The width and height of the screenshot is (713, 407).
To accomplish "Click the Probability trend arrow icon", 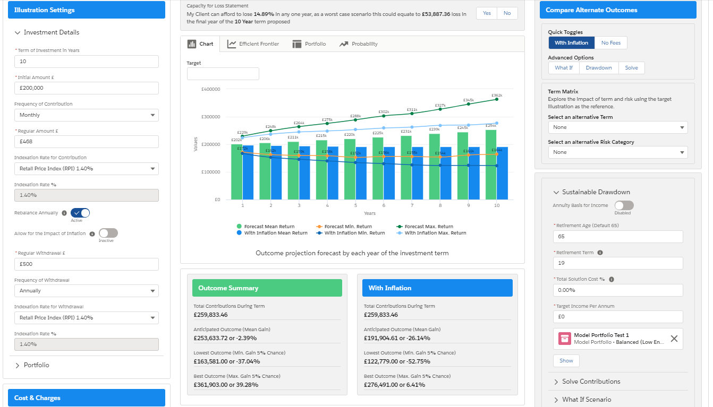I will [x=343, y=44].
